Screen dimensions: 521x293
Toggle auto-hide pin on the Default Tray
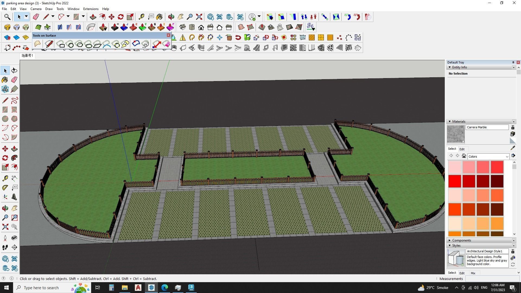(x=513, y=62)
